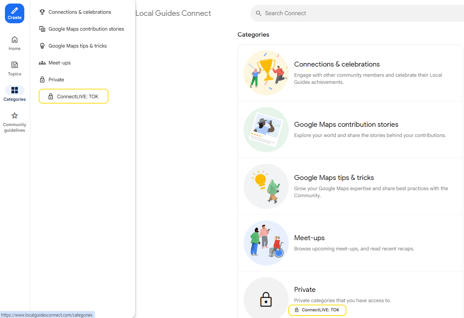Click the lock icon in the ConnectLIVE: TOK chip under Private
Screen dimensions: 464x318
(x=296, y=310)
